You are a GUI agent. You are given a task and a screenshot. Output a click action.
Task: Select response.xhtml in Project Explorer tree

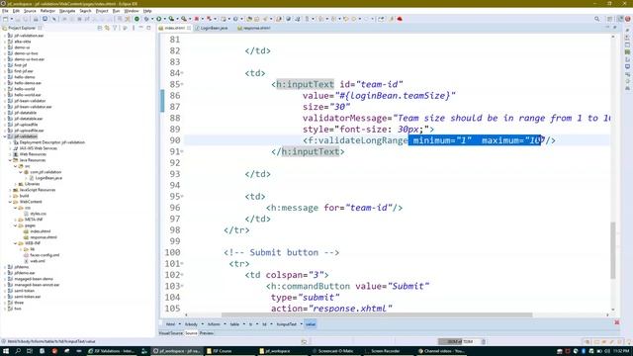(43, 237)
